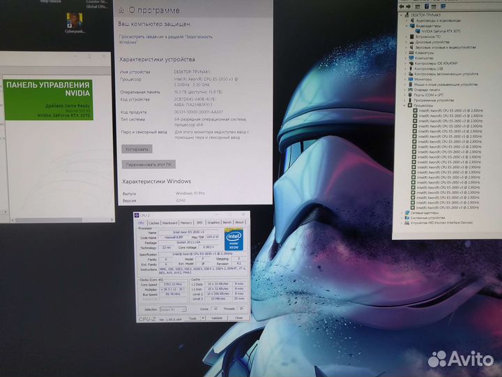This screenshot has width=502, height=377.
Task: Click the home icon in the О программе window
Action: 121,10
